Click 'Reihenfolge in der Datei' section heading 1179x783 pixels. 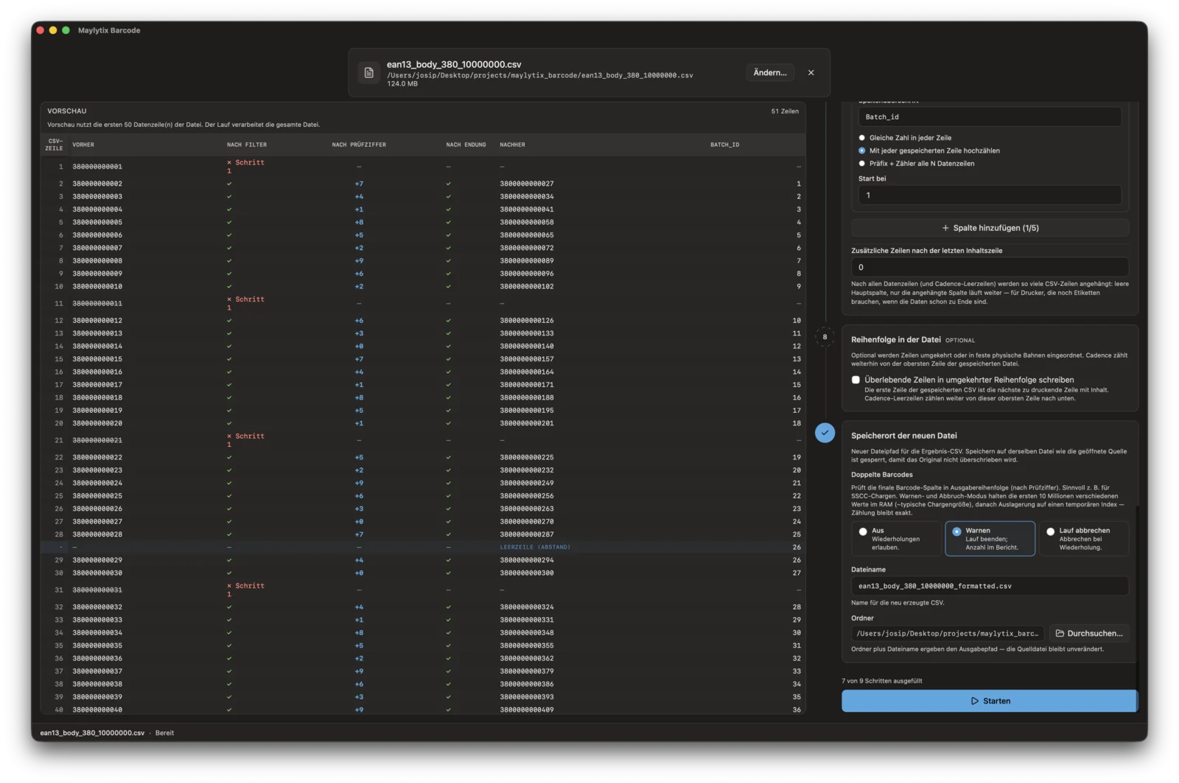coord(896,340)
